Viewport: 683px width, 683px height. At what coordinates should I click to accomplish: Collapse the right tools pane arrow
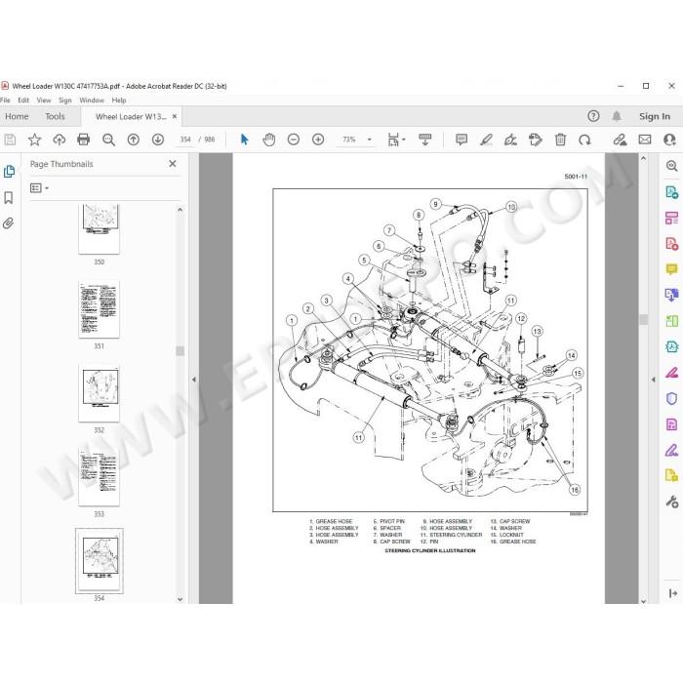(653, 380)
